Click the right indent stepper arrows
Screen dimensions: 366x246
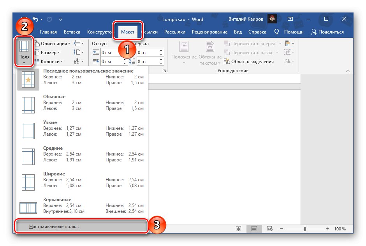pyautogui.click(x=125, y=62)
